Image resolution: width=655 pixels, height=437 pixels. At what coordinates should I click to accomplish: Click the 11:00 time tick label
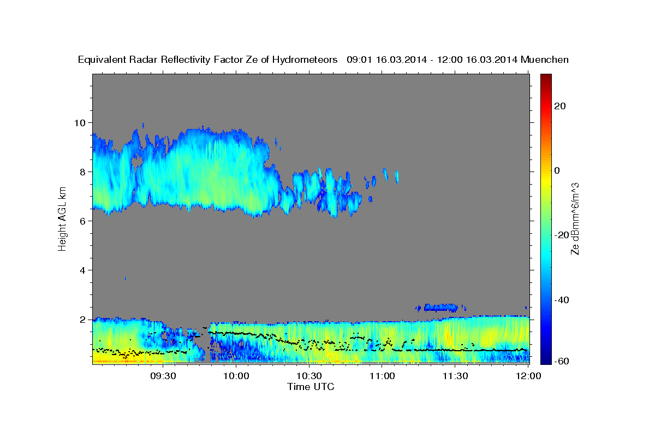tap(382, 376)
